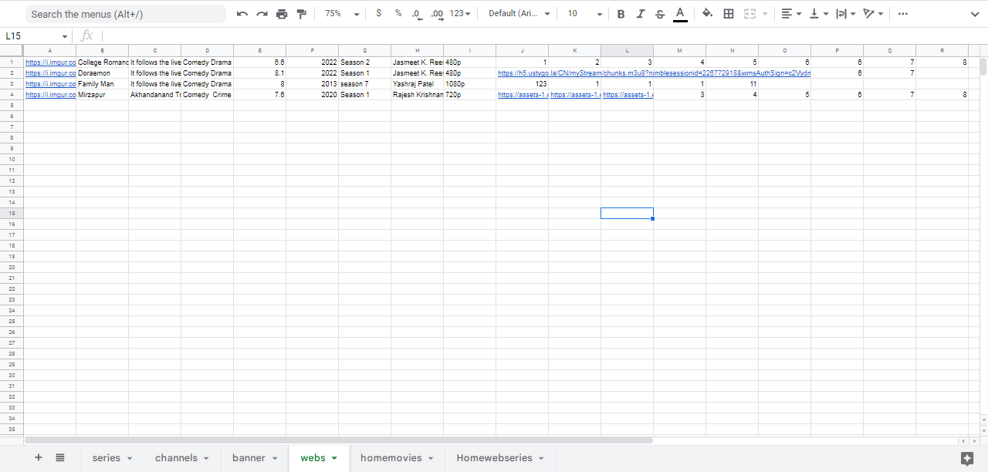The height and width of the screenshot is (472, 988).
Task: Toggle italic formatting
Action: click(640, 14)
